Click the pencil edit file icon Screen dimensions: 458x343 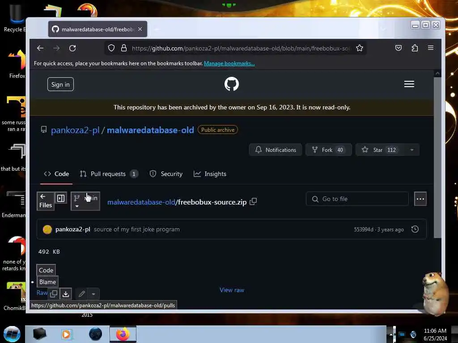click(x=82, y=294)
